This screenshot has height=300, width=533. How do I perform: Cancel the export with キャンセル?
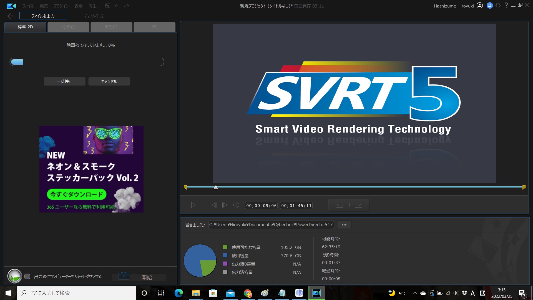tap(109, 81)
